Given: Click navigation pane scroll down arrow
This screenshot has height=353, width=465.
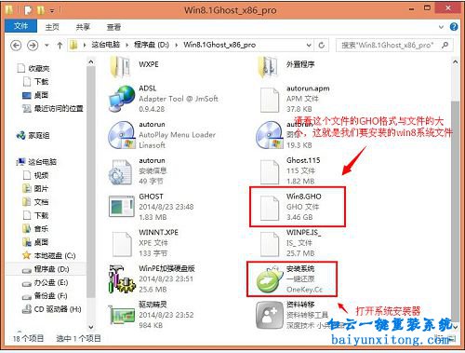Looking at the screenshot, I should coord(91,327).
